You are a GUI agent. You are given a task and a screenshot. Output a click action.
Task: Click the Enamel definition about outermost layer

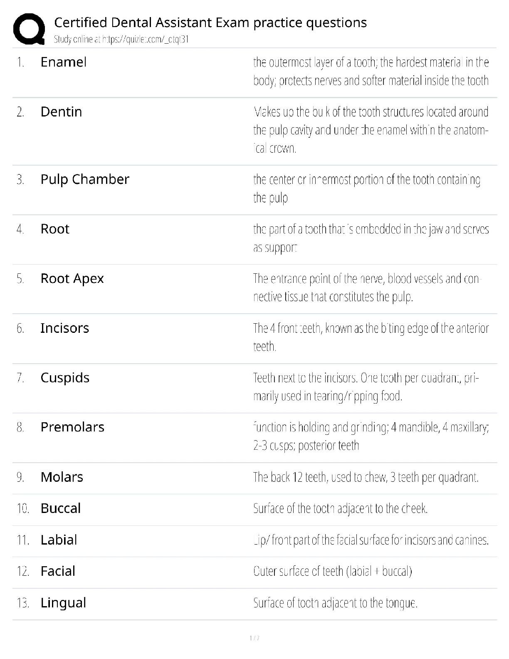(371, 71)
